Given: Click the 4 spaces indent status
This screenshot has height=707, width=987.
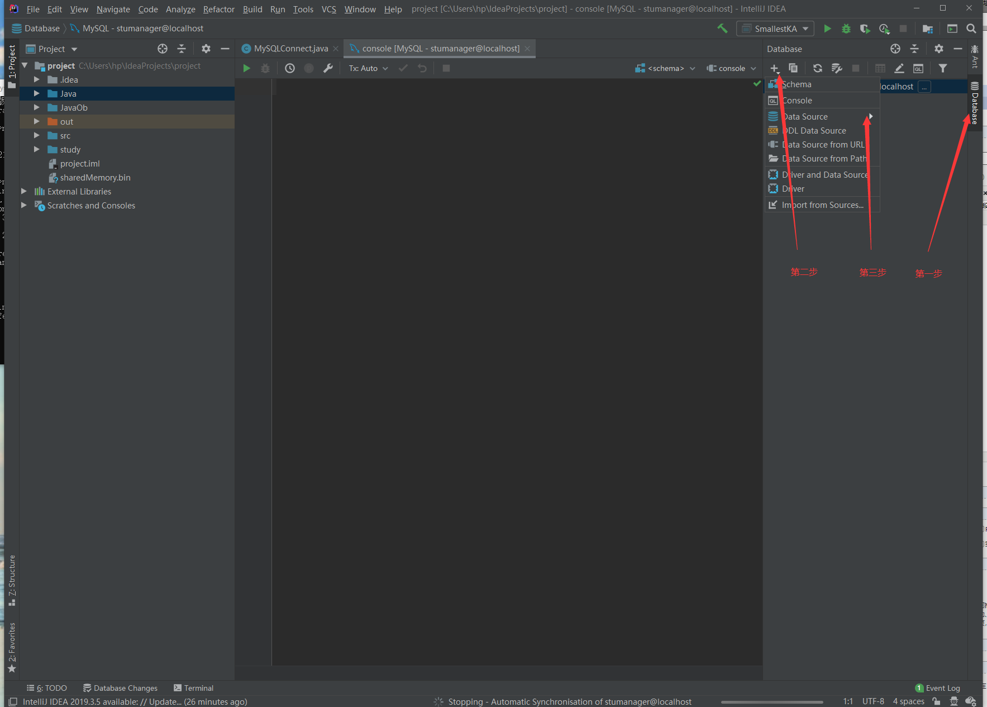Looking at the screenshot, I should pos(908,701).
